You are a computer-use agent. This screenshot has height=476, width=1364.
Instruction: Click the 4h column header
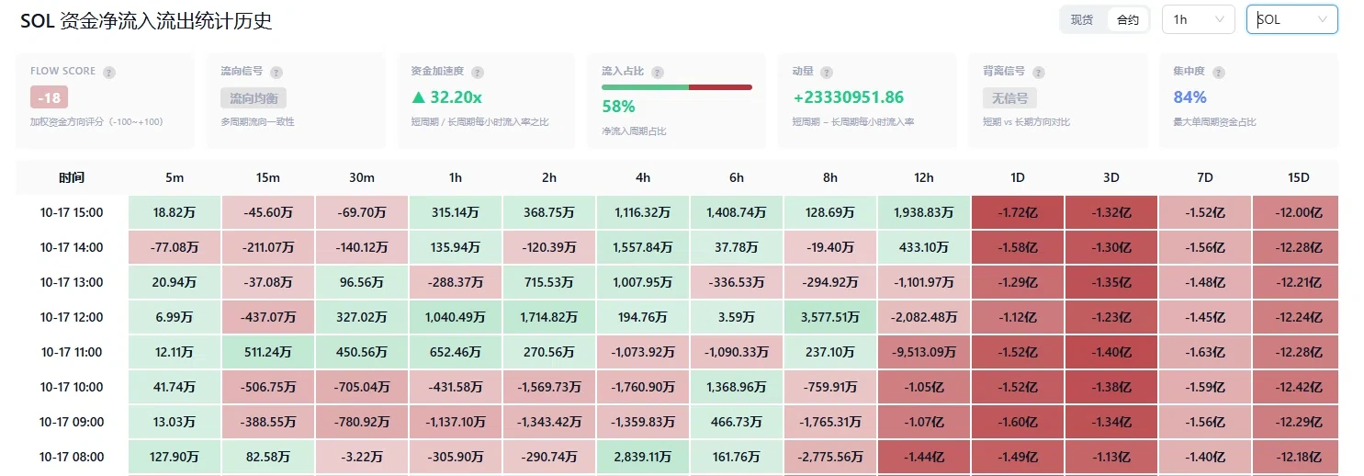(x=643, y=177)
